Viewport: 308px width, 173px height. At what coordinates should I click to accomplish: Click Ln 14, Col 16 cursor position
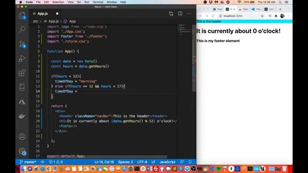tap(104, 162)
